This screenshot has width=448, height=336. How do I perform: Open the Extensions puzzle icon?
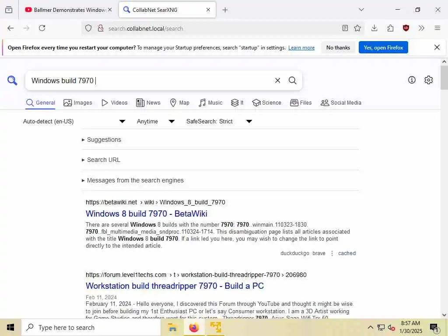[390, 28]
